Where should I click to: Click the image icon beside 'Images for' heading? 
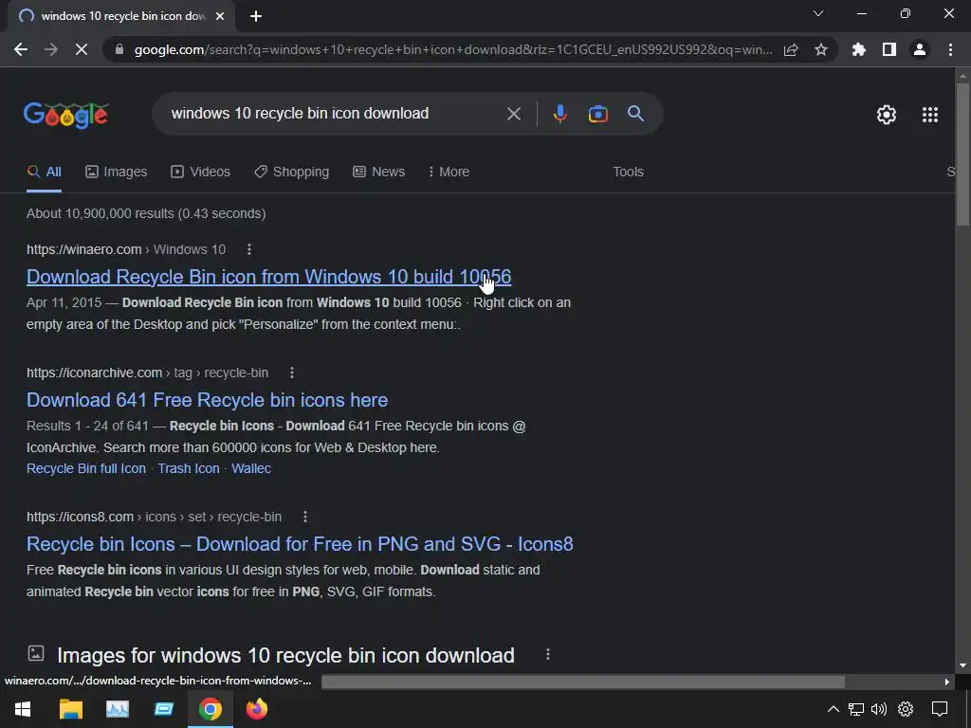(36, 653)
